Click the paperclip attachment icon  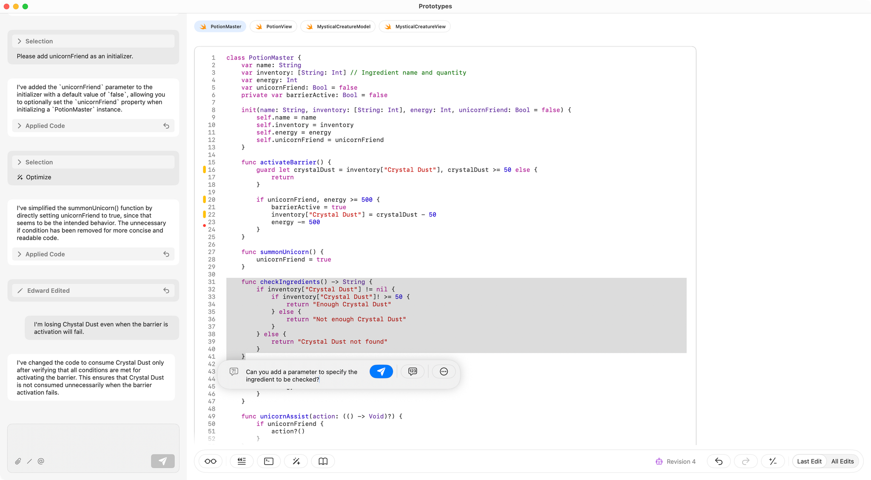[x=18, y=461]
